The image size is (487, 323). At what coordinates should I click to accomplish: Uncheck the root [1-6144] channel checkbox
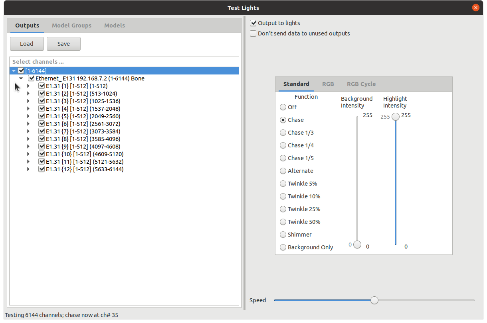(x=21, y=71)
